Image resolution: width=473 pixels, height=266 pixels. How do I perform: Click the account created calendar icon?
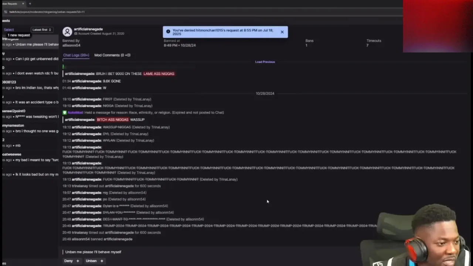click(x=76, y=34)
